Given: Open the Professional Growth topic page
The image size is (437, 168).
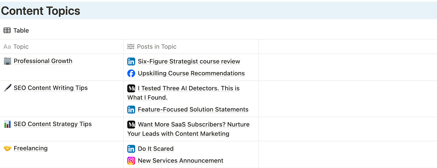Looking at the screenshot, I should (43, 61).
